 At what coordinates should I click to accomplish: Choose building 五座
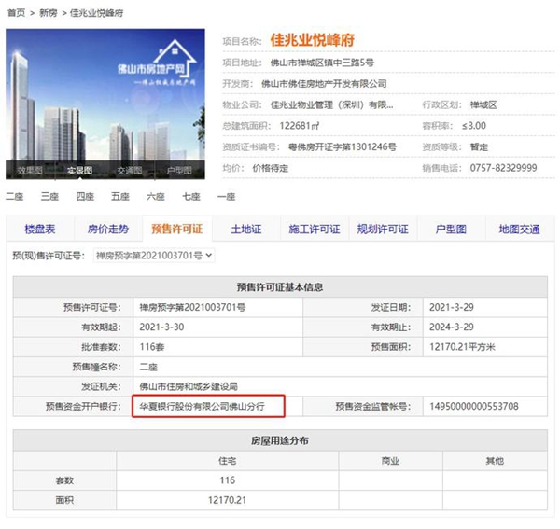click(x=120, y=196)
